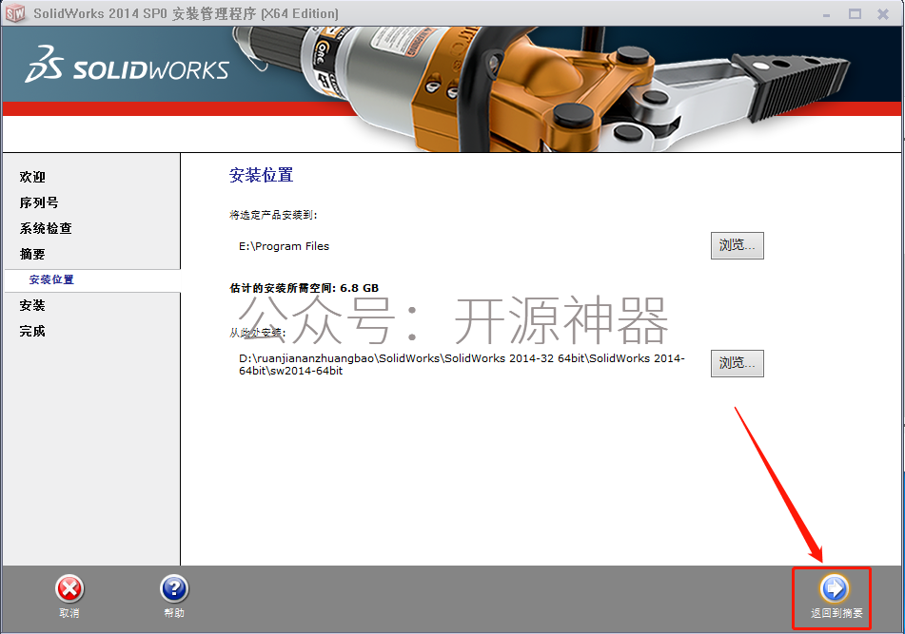
Task: Open Help (帮助) with the question mark icon
Action: pos(173,588)
